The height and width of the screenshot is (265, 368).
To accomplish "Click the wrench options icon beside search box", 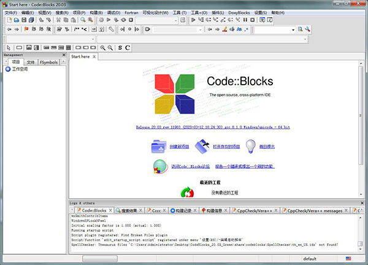I will point(307,29).
